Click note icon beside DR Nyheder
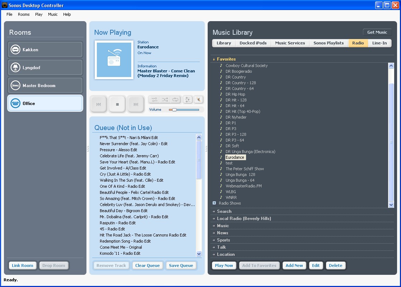The image size is (401, 287). point(221,117)
